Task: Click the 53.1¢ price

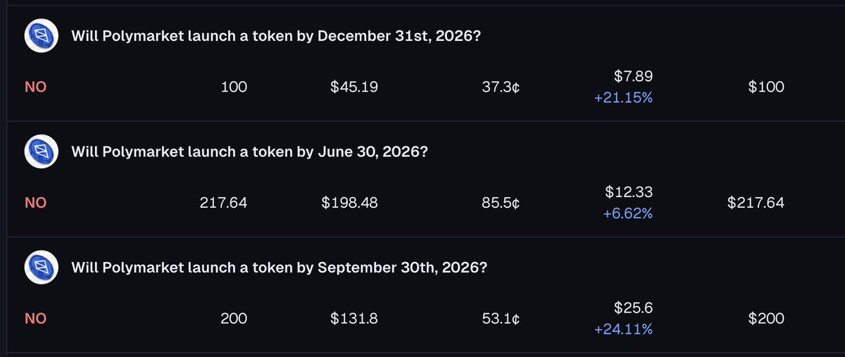Action: click(x=501, y=318)
